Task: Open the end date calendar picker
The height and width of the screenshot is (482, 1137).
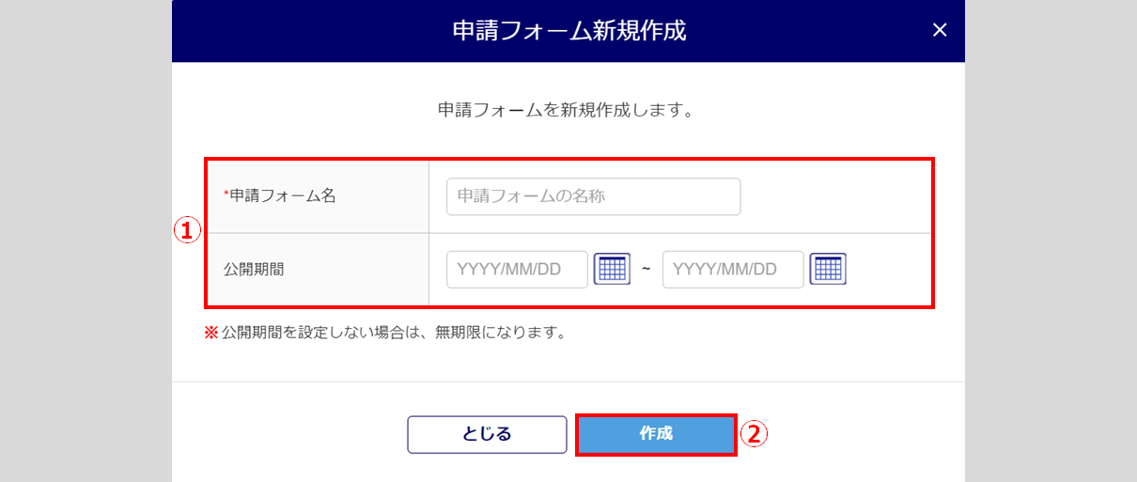Action: point(828,270)
